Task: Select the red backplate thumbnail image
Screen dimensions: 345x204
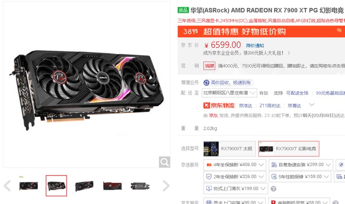Action: (x=112, y=186)
